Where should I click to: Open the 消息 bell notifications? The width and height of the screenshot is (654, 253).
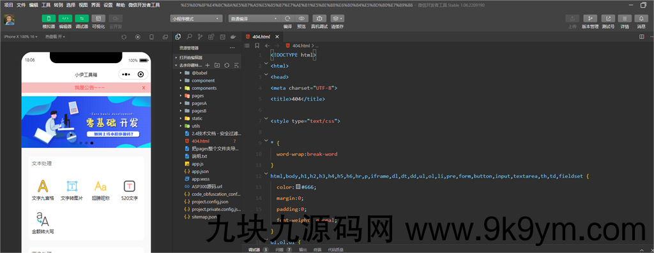(641, 18)
